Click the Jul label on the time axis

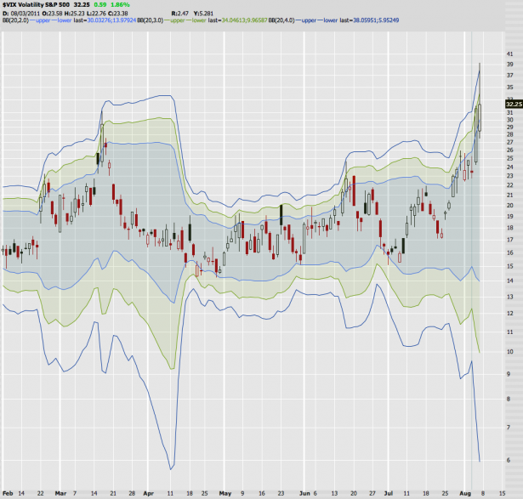pyautogui.click(x=389, y=492)
